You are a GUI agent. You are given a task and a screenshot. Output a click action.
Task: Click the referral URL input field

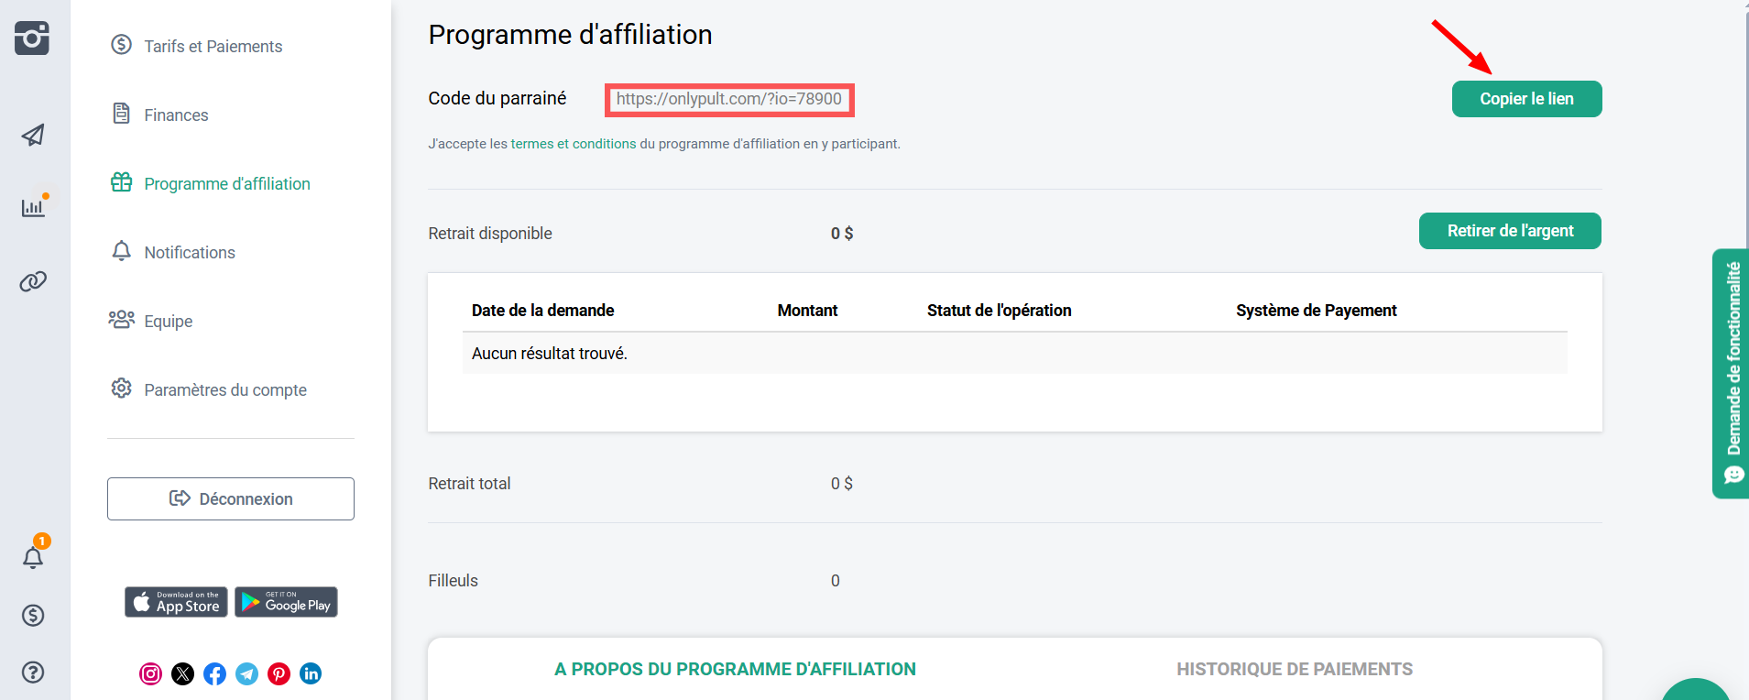coord(729,100)
